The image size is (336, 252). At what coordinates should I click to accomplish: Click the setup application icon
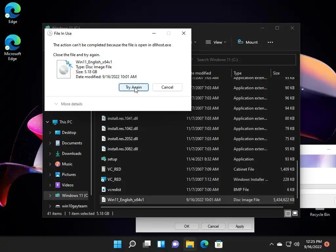pyautogui.click(x=103, y=159)
